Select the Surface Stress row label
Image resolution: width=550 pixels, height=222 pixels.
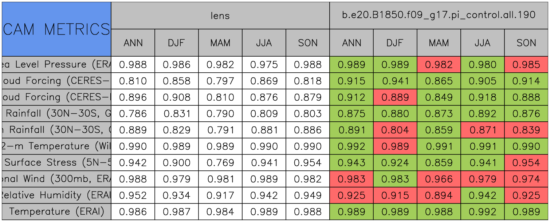[56, 163]
